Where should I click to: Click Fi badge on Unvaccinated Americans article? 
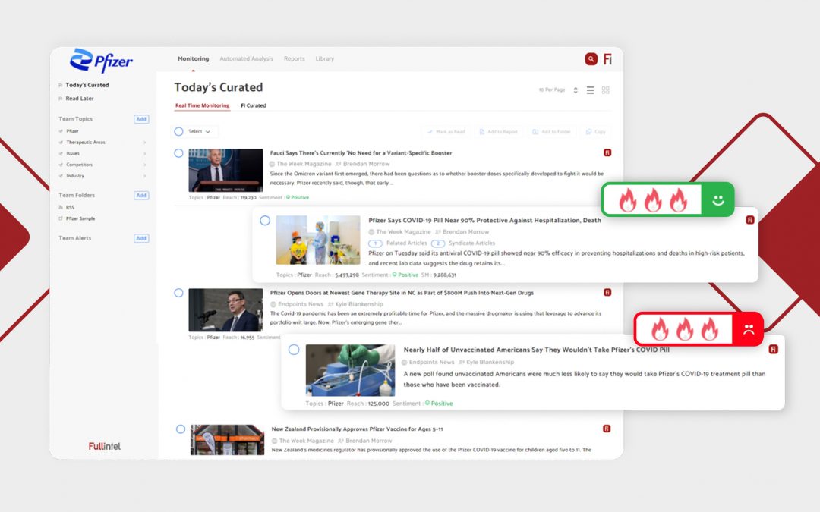774,349
